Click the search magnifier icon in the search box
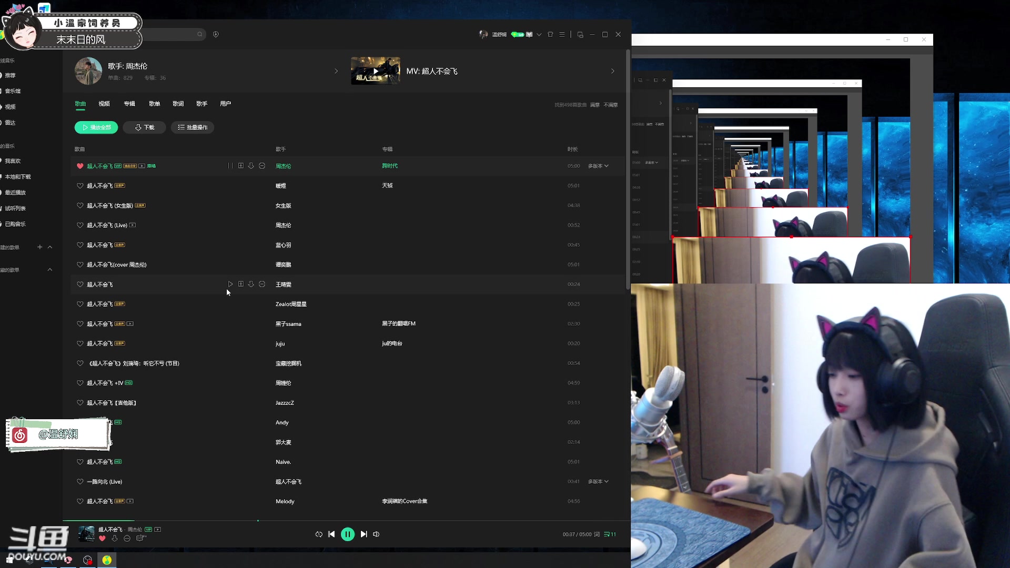The width and height of the screenshot is (1010, 568). (200, 34)
